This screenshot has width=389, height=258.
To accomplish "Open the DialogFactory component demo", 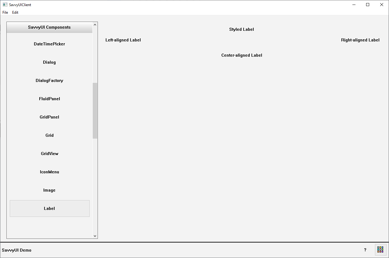I will pyautogui.click(x=49, y=80).
